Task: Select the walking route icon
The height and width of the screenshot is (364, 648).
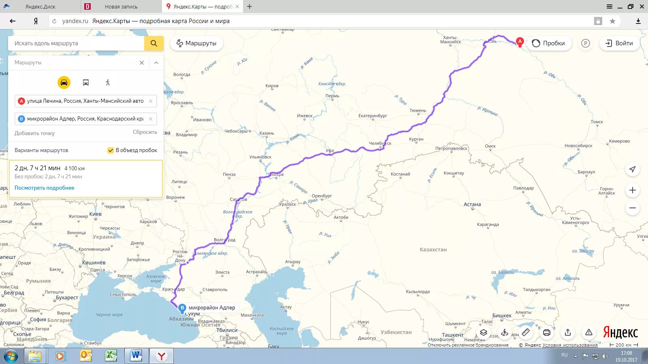Action: click(x=108, y=83)
